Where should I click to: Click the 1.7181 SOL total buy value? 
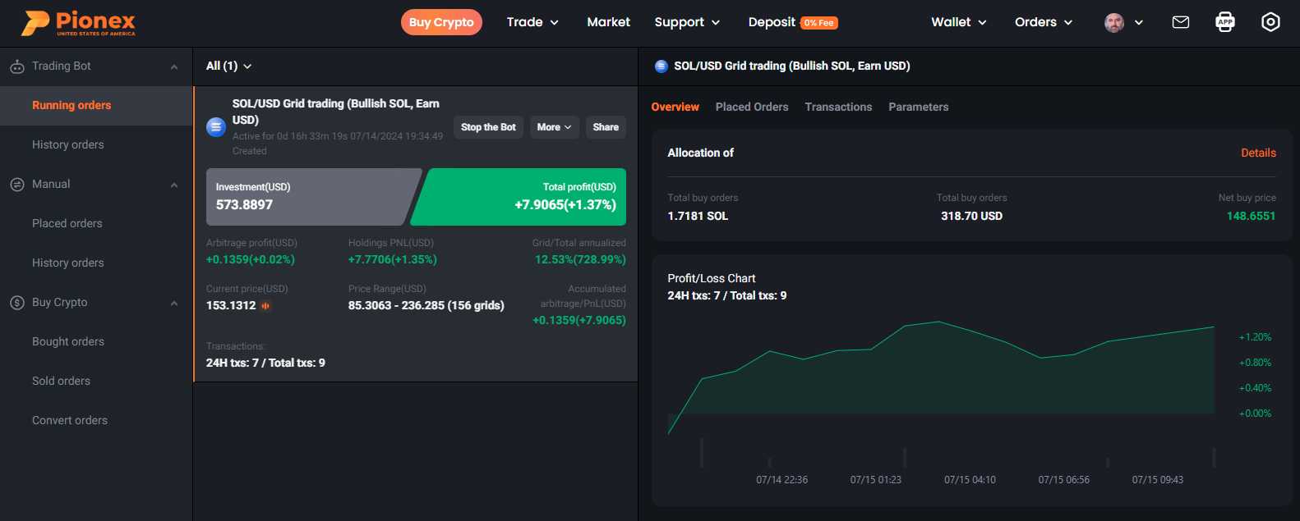click(698, 217)
